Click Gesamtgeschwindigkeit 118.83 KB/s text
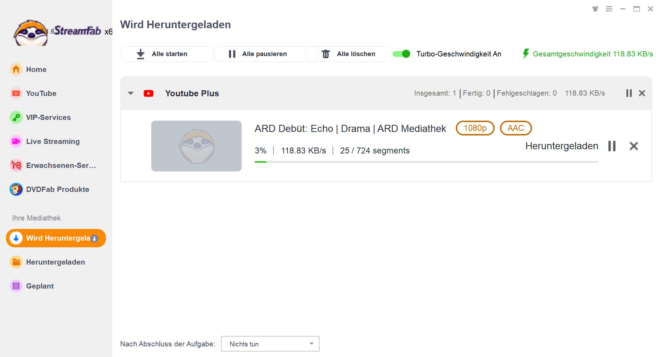 point(593,54)
